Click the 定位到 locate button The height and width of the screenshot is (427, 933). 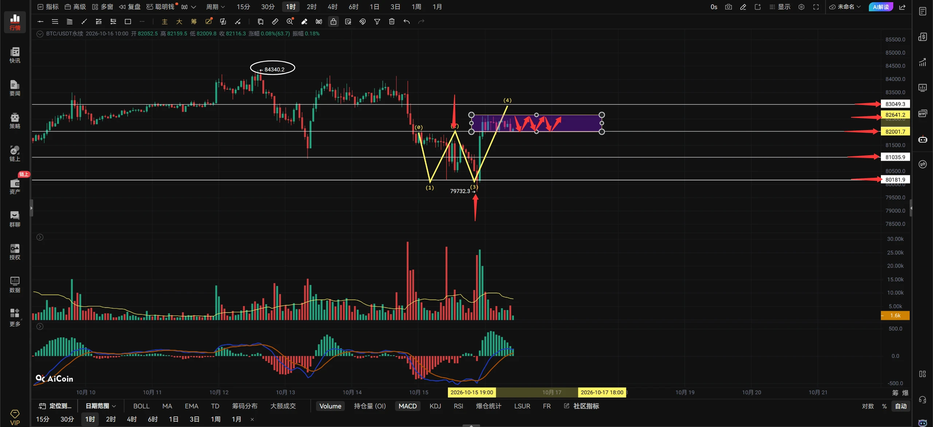point(56,406)
